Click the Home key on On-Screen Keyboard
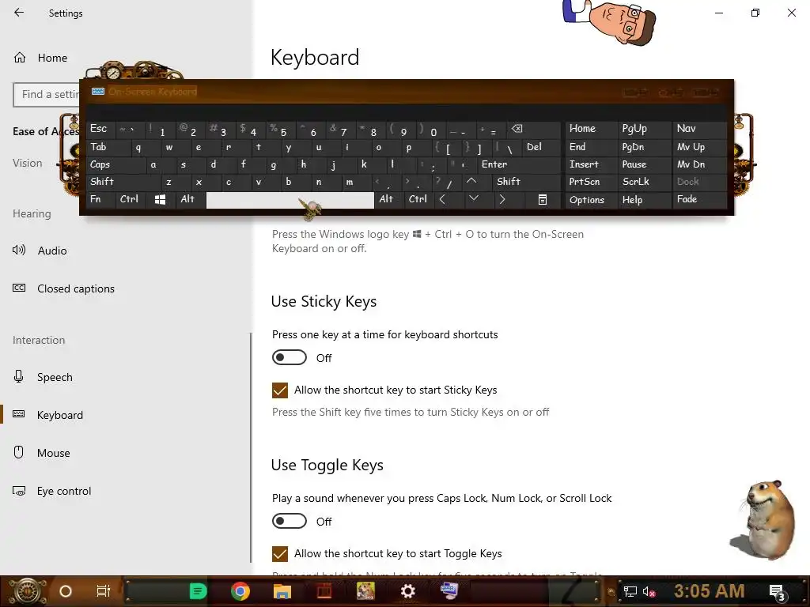 [592, 129]
